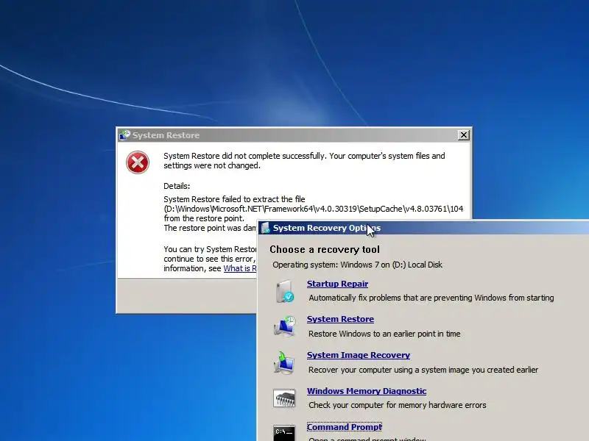Close the System Restore error dialog
The image size is (589, 441).
tap(464, 135)
